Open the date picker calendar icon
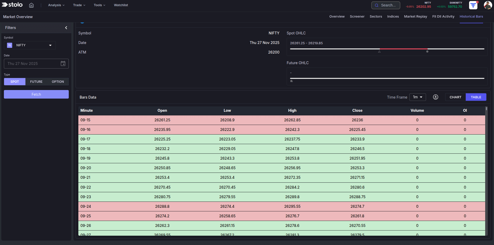 63,63
